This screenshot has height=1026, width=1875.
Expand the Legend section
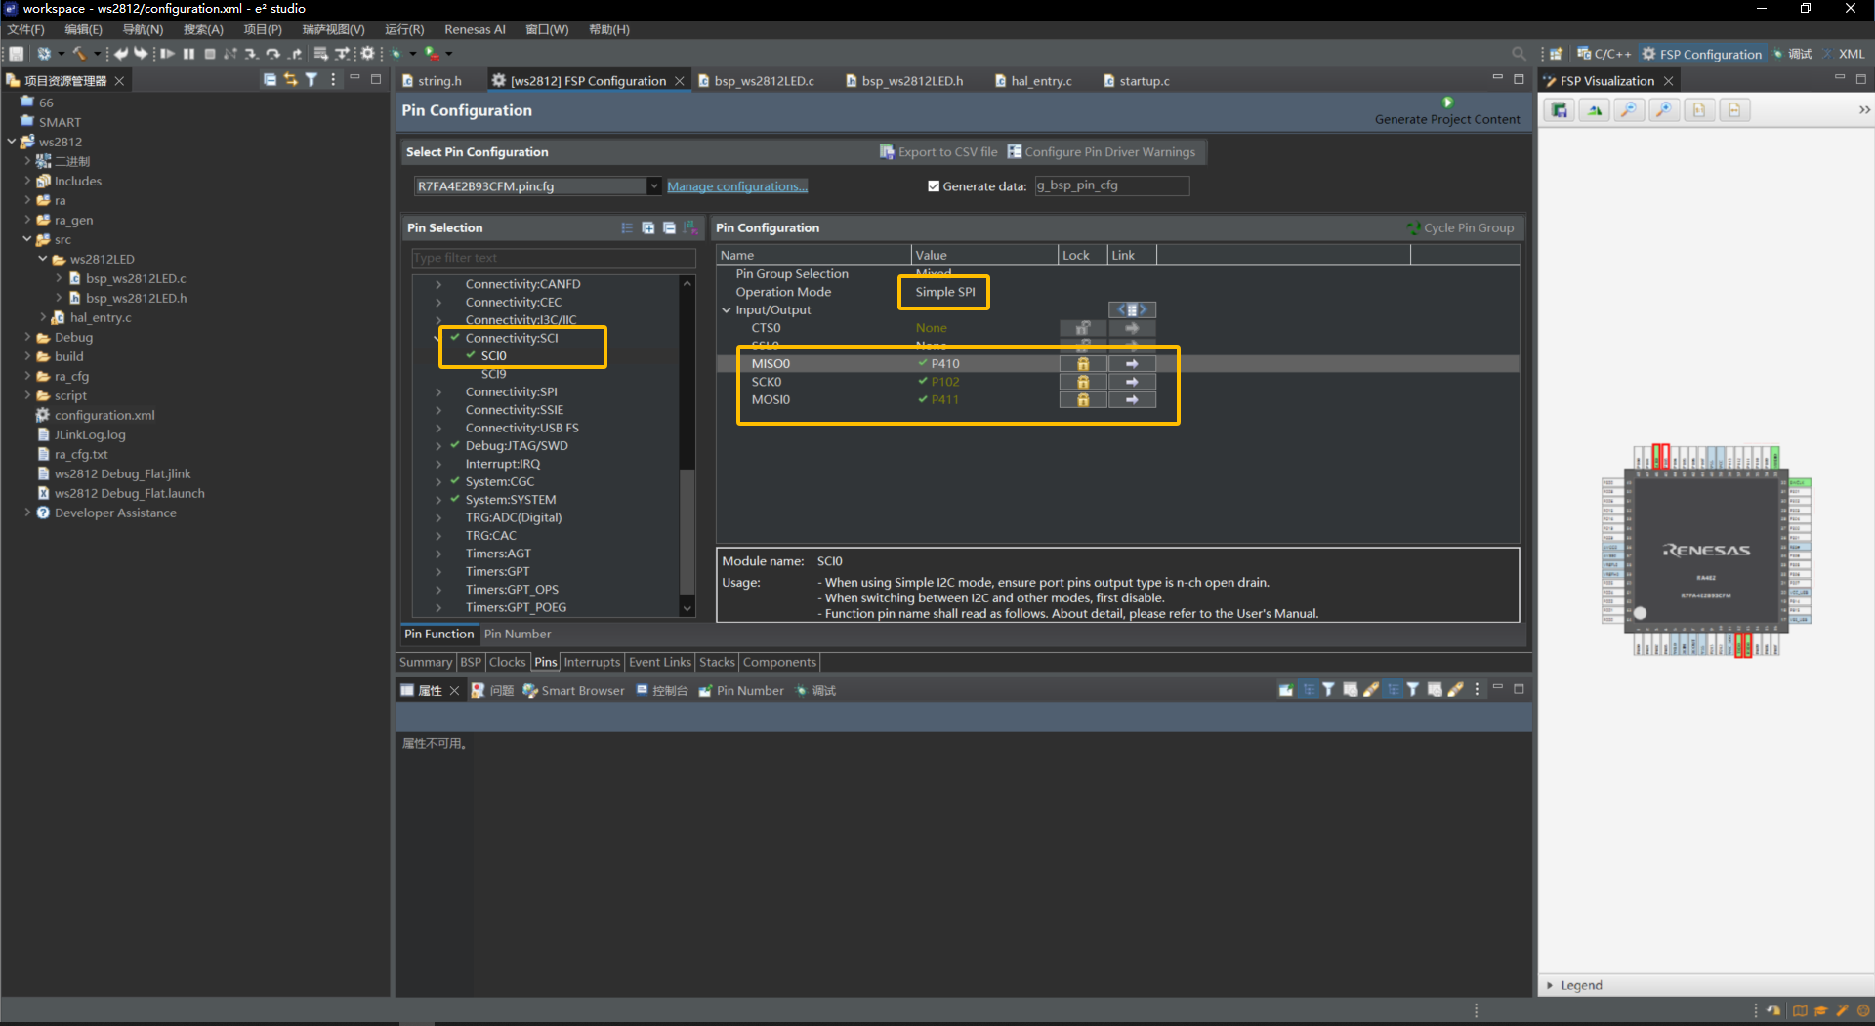coord(1550,985)
